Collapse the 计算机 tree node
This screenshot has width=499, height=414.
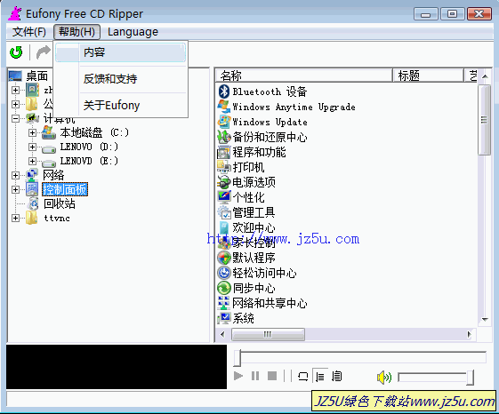[15, 118]
